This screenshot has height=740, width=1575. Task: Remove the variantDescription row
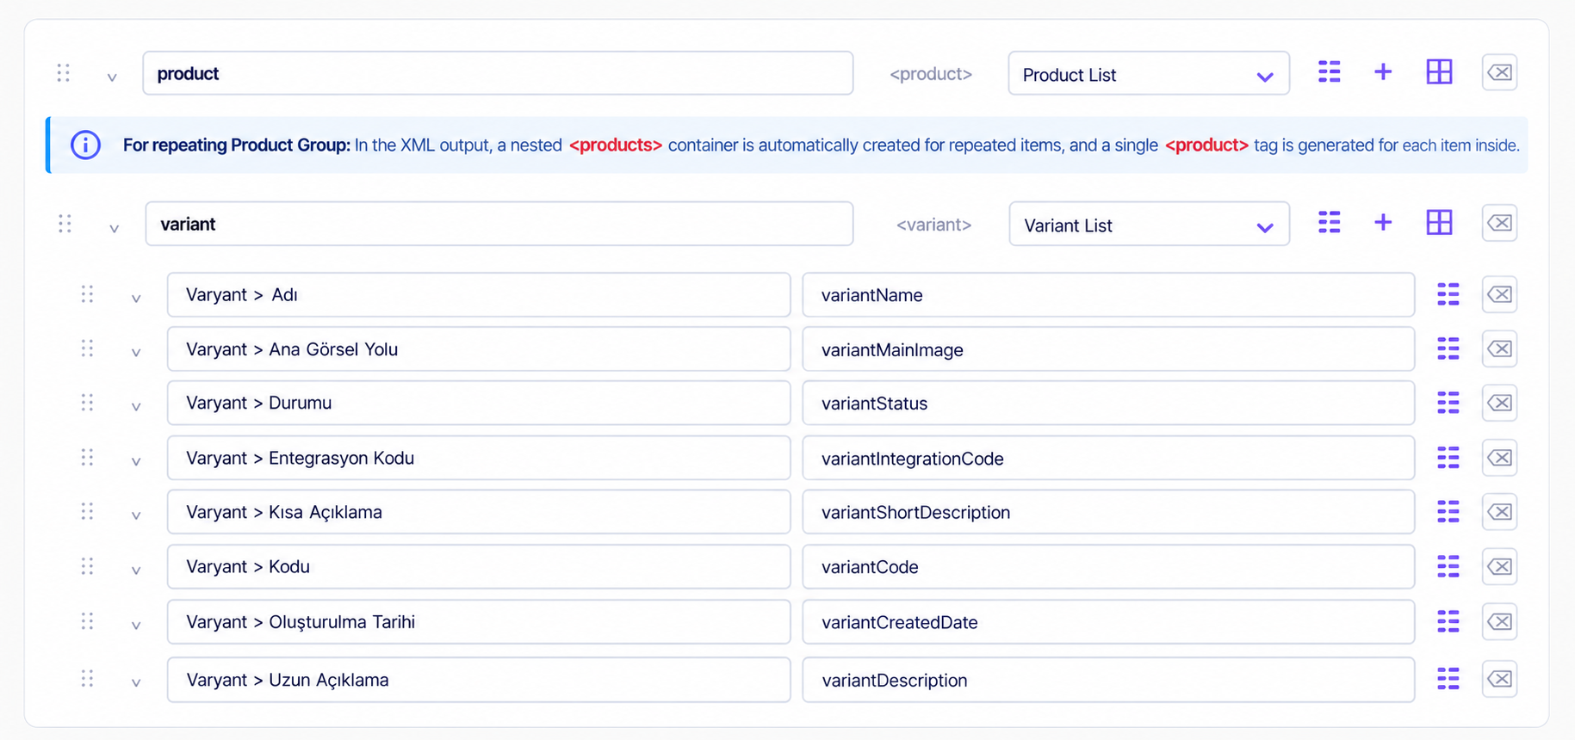(1499, 679)
